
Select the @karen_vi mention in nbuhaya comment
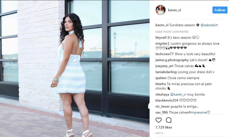178,95
